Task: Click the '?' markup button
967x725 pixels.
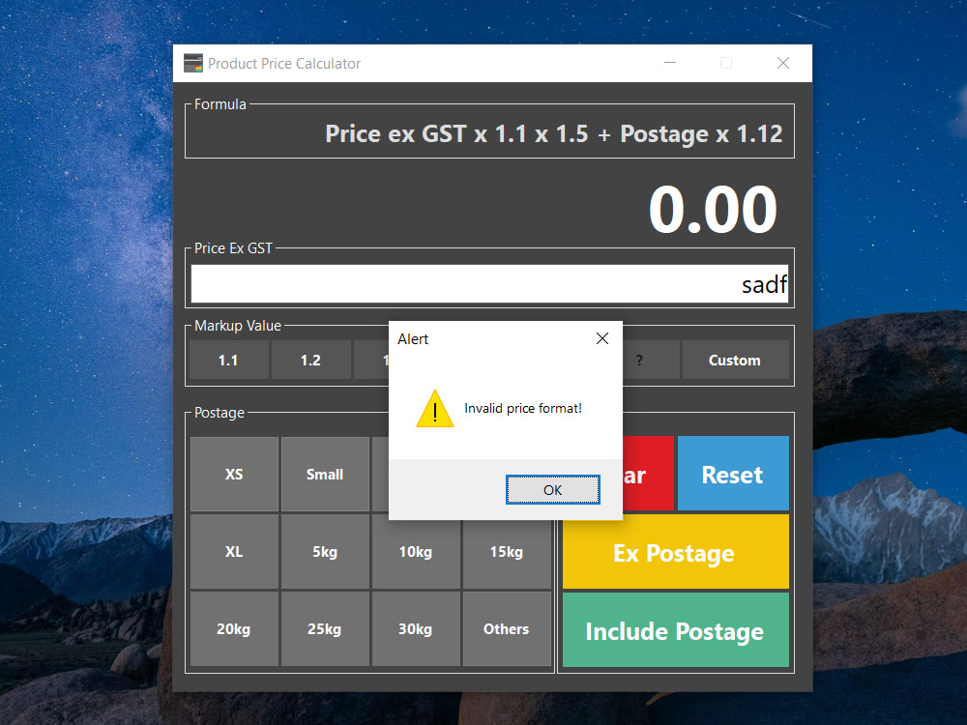Action: (x=651, y=360)
